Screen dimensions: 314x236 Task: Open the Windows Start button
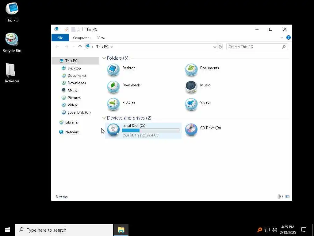click(7, 230)
